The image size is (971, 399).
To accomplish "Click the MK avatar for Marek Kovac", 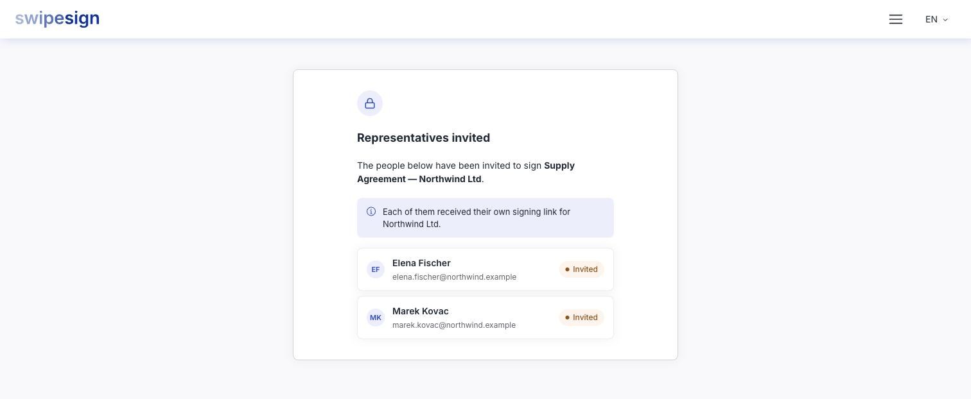I will [x=376, y=318].
